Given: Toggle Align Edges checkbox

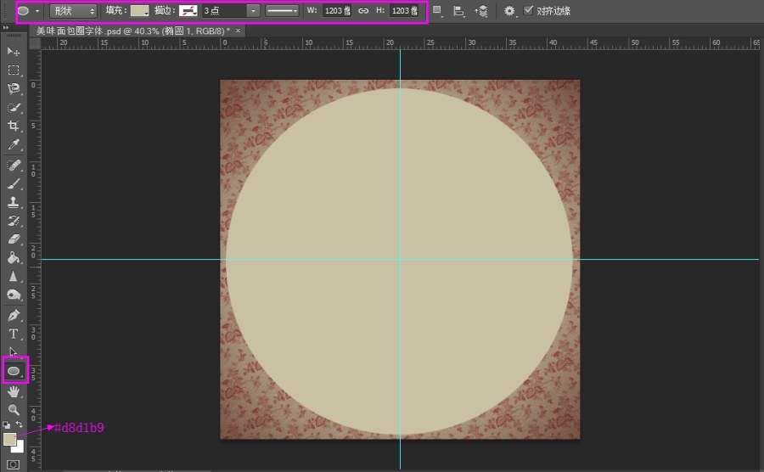Looking at the screenshot, I should [528, 10].
